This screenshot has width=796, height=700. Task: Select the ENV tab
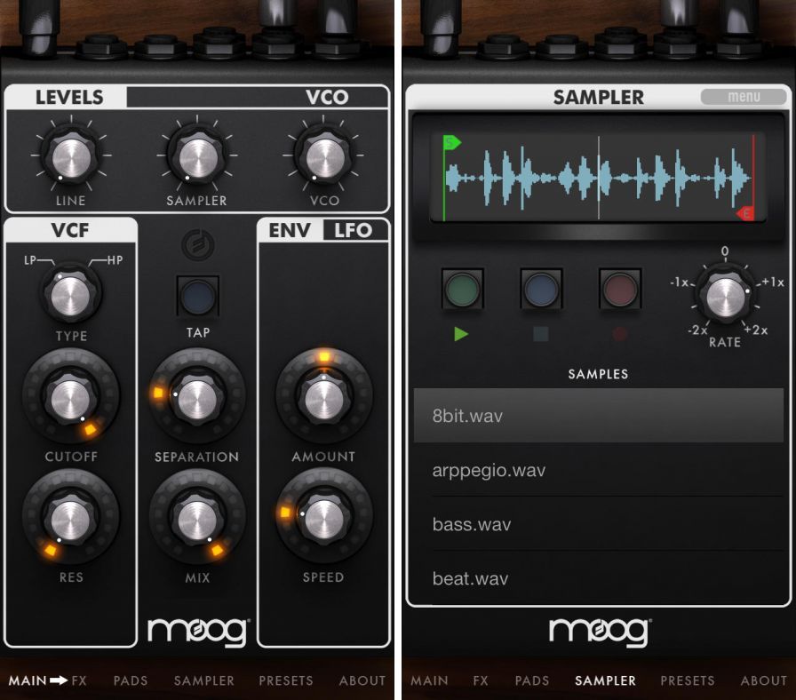click(290, 231)
